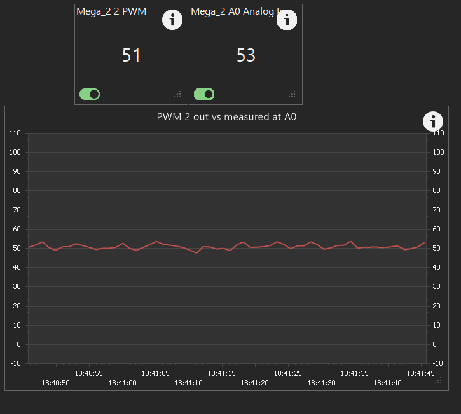The height and width of the screenshot is (414, 461).
Task: Click time label 18:41:45 on the axis
Action: pos(420,373)
